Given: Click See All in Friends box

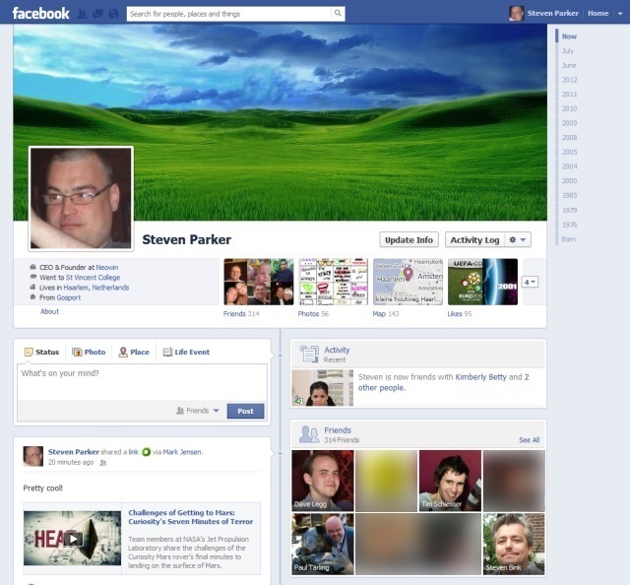Looking at the screenshot, I should click(530, 440).
